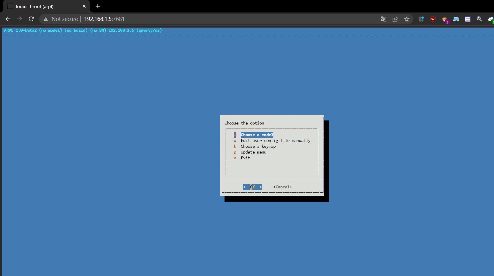The width and height of the screenshot is (494, 276).
Task: Open the uBlock Origin extension icon
Action: 433,19
